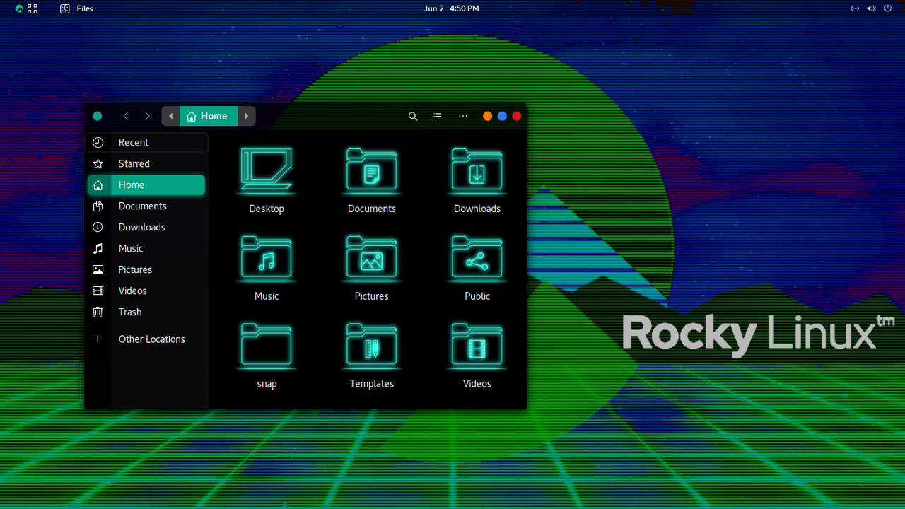
Task: Select the Public folder icon
Action: click(x=477, y=258)
